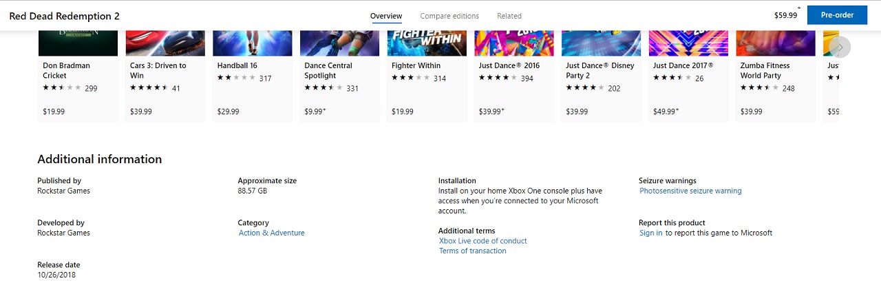This screenshot has width=881, height=305.
Task: Open the Just Dance 2017 cover image
Action: coord(688,43)
